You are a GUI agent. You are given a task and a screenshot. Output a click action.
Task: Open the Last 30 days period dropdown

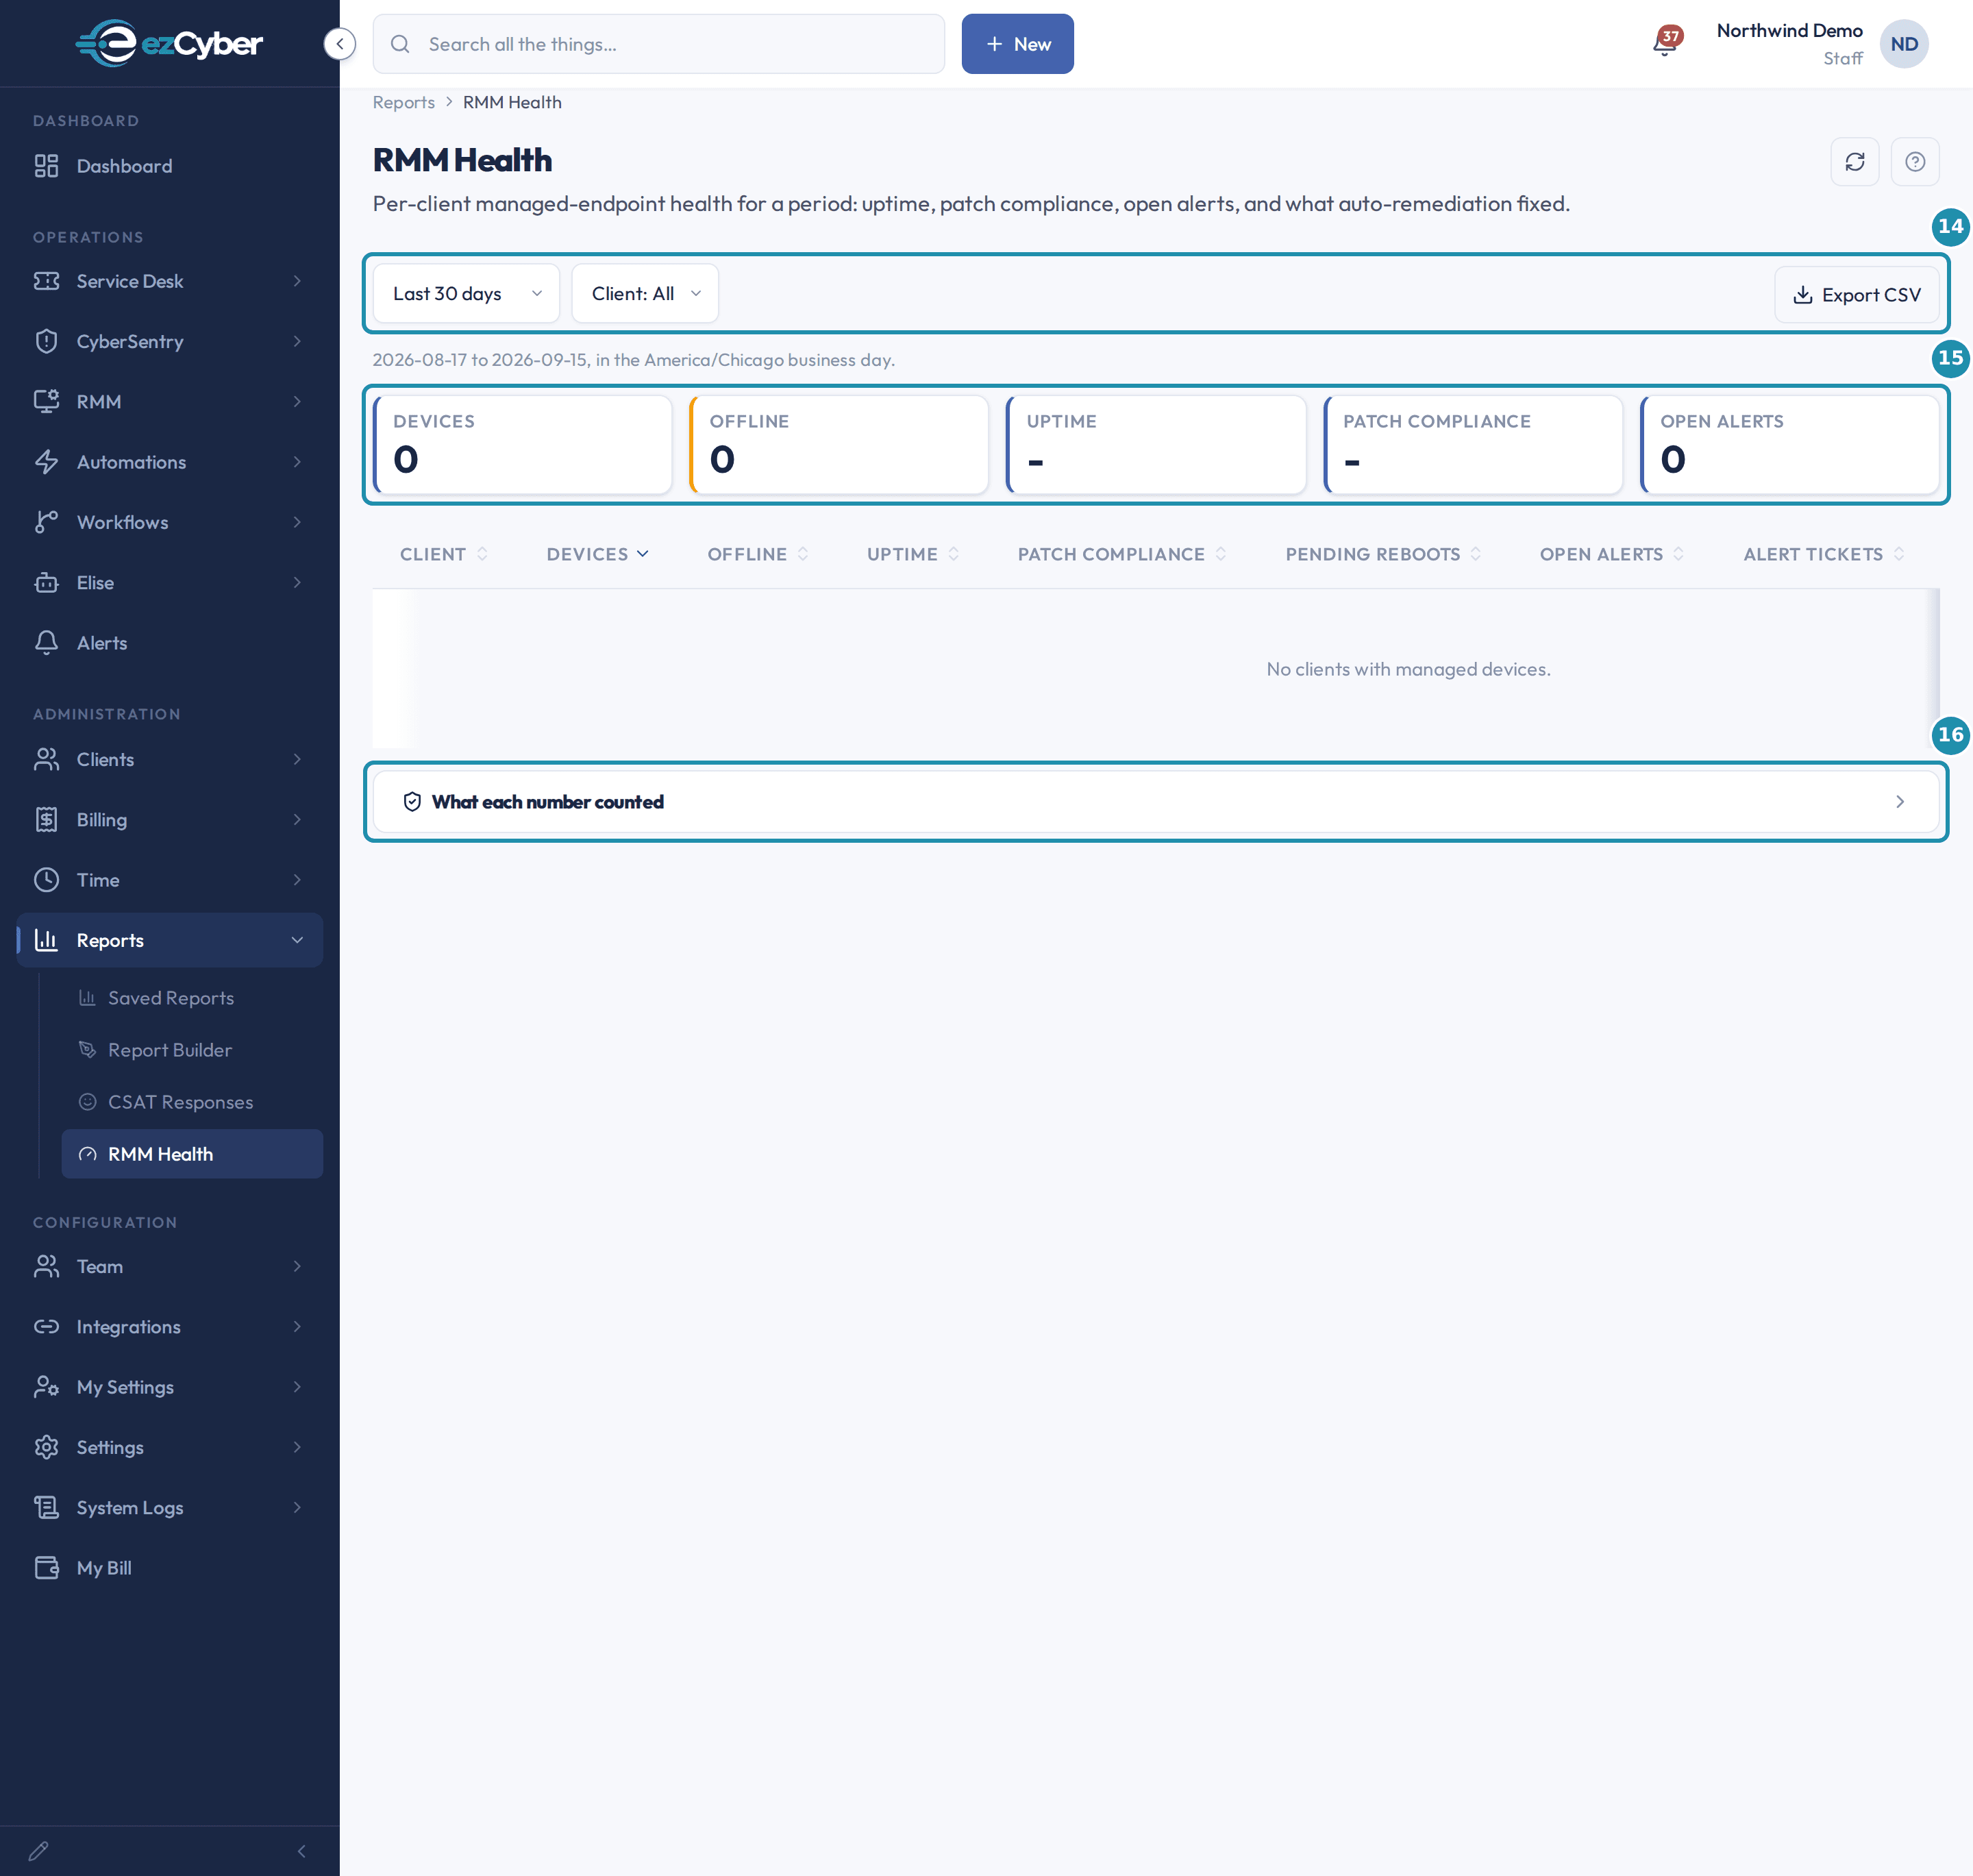pyautogui.click(x=466, y=294)
